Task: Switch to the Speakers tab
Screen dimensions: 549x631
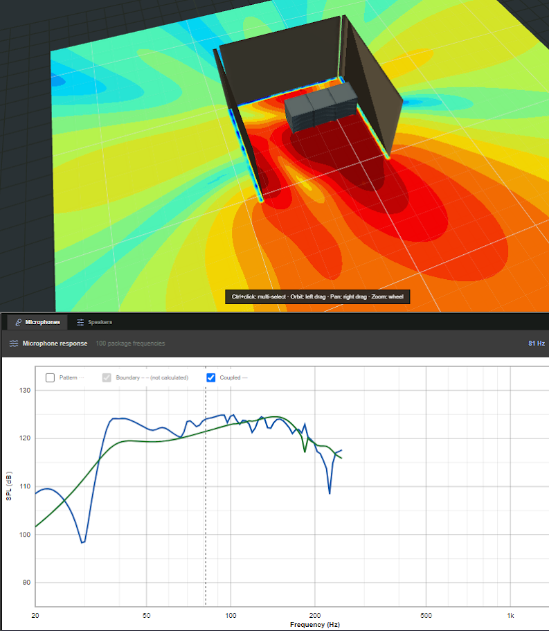Action: [x=95, y=322]
